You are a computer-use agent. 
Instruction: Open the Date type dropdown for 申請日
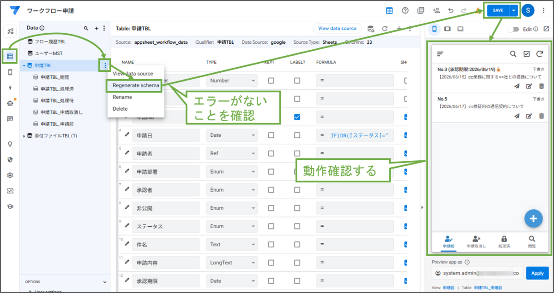[x=232, y=135]
